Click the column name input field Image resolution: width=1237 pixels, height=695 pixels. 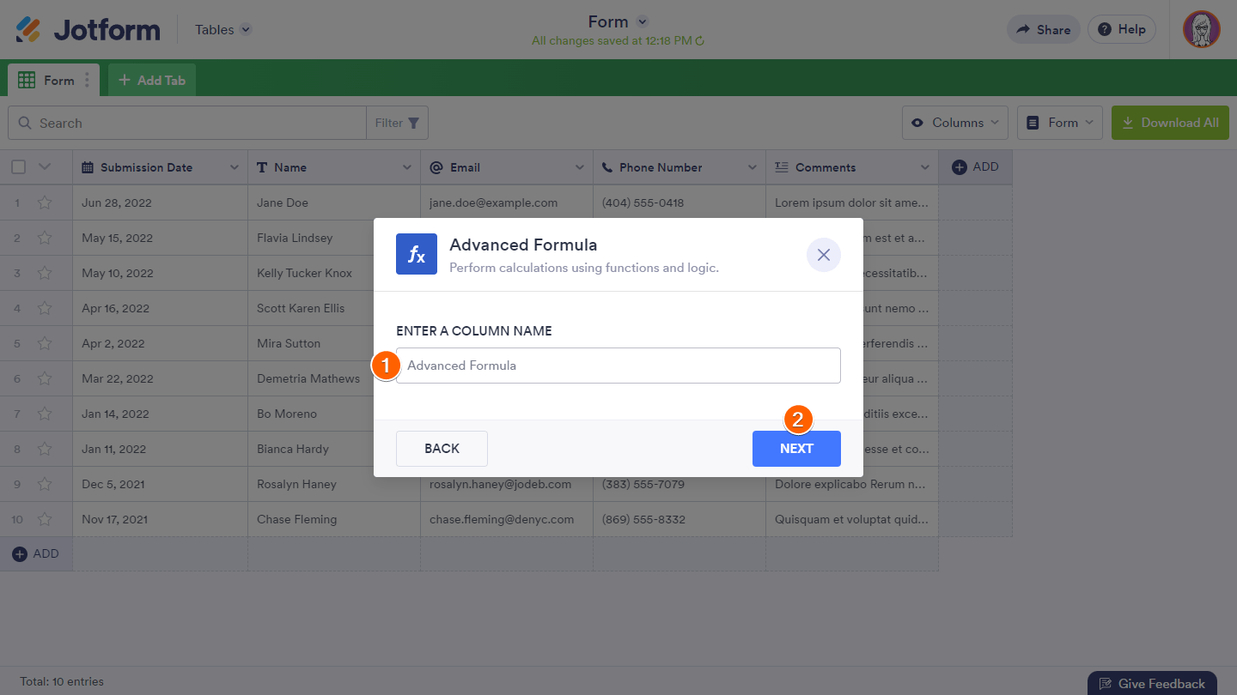618,366
